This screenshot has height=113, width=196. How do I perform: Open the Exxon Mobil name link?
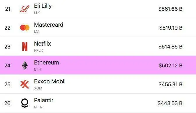click(50, 81)
